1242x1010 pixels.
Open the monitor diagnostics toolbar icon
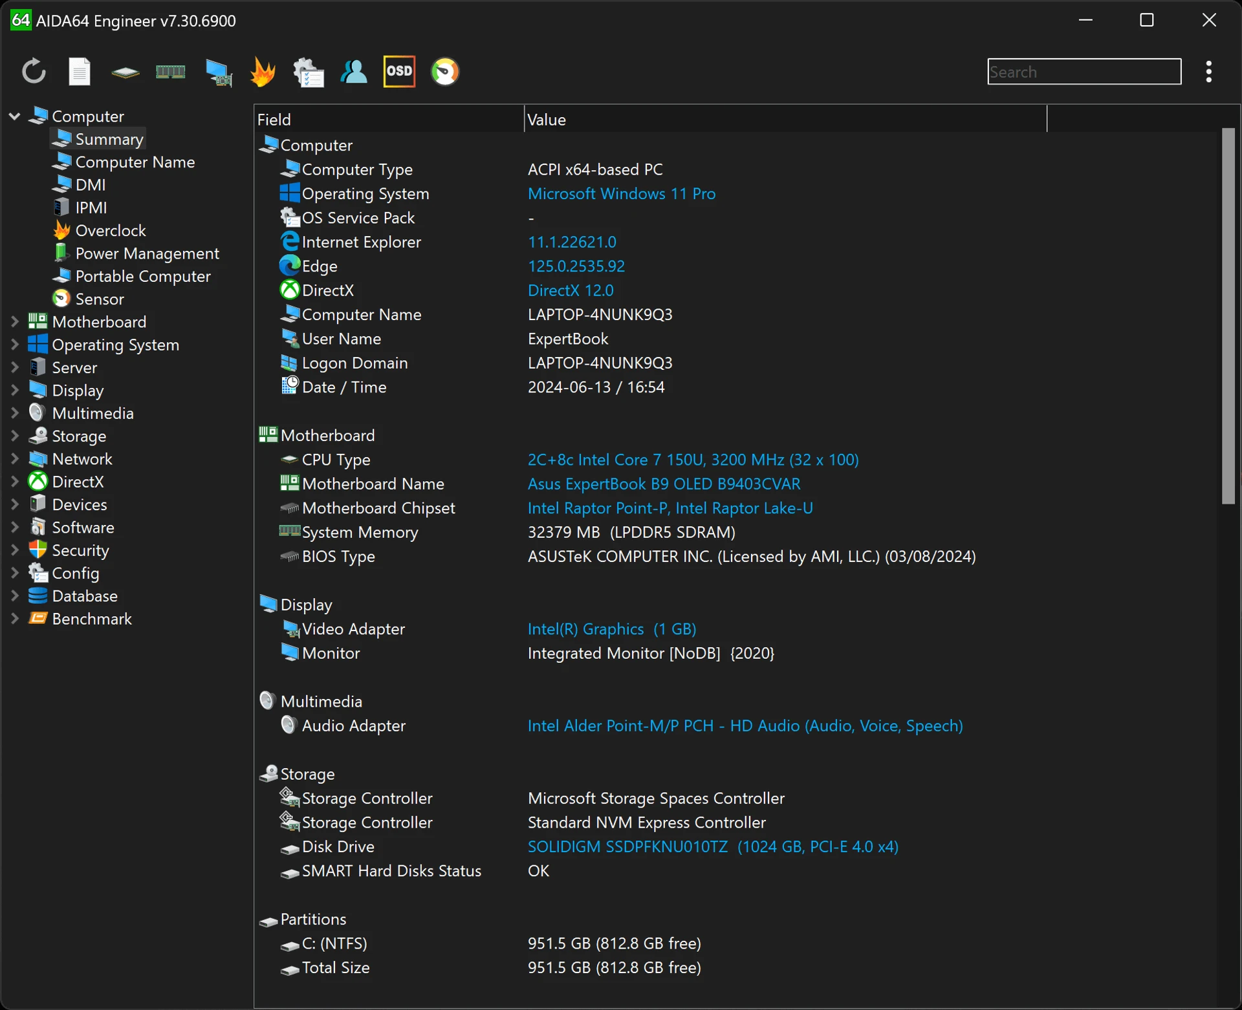coord(219,72)
